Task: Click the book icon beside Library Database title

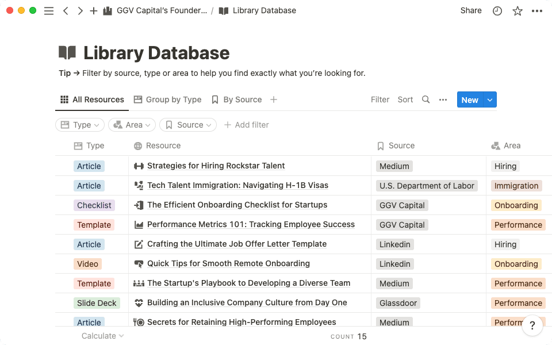Action: pyautogui.click(x=67, y=52)
